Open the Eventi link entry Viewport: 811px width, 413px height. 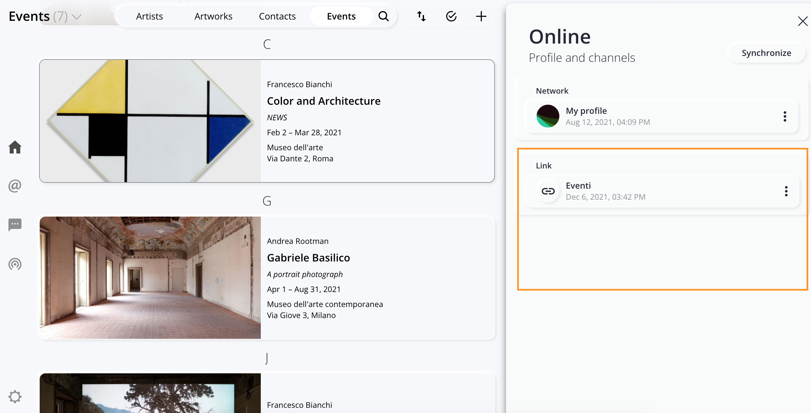point(662,191)
